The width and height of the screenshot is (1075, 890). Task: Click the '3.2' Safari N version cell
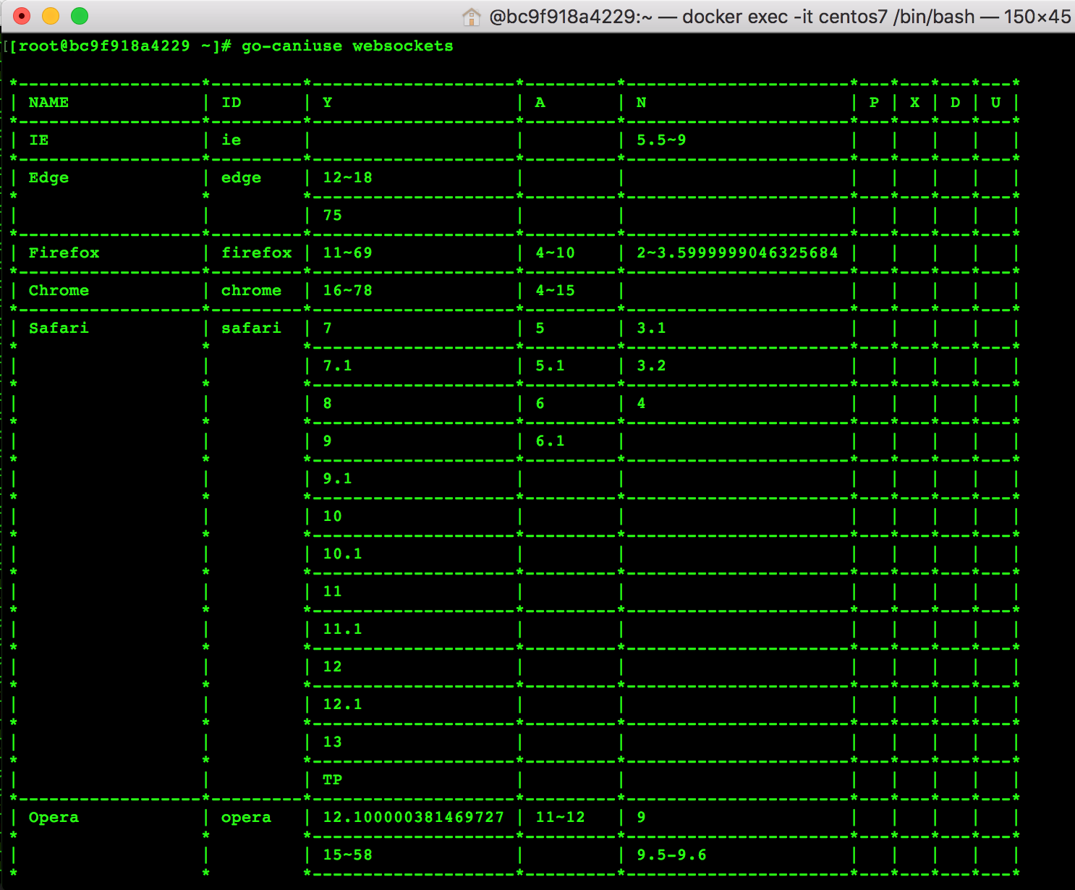pos(651,365)
